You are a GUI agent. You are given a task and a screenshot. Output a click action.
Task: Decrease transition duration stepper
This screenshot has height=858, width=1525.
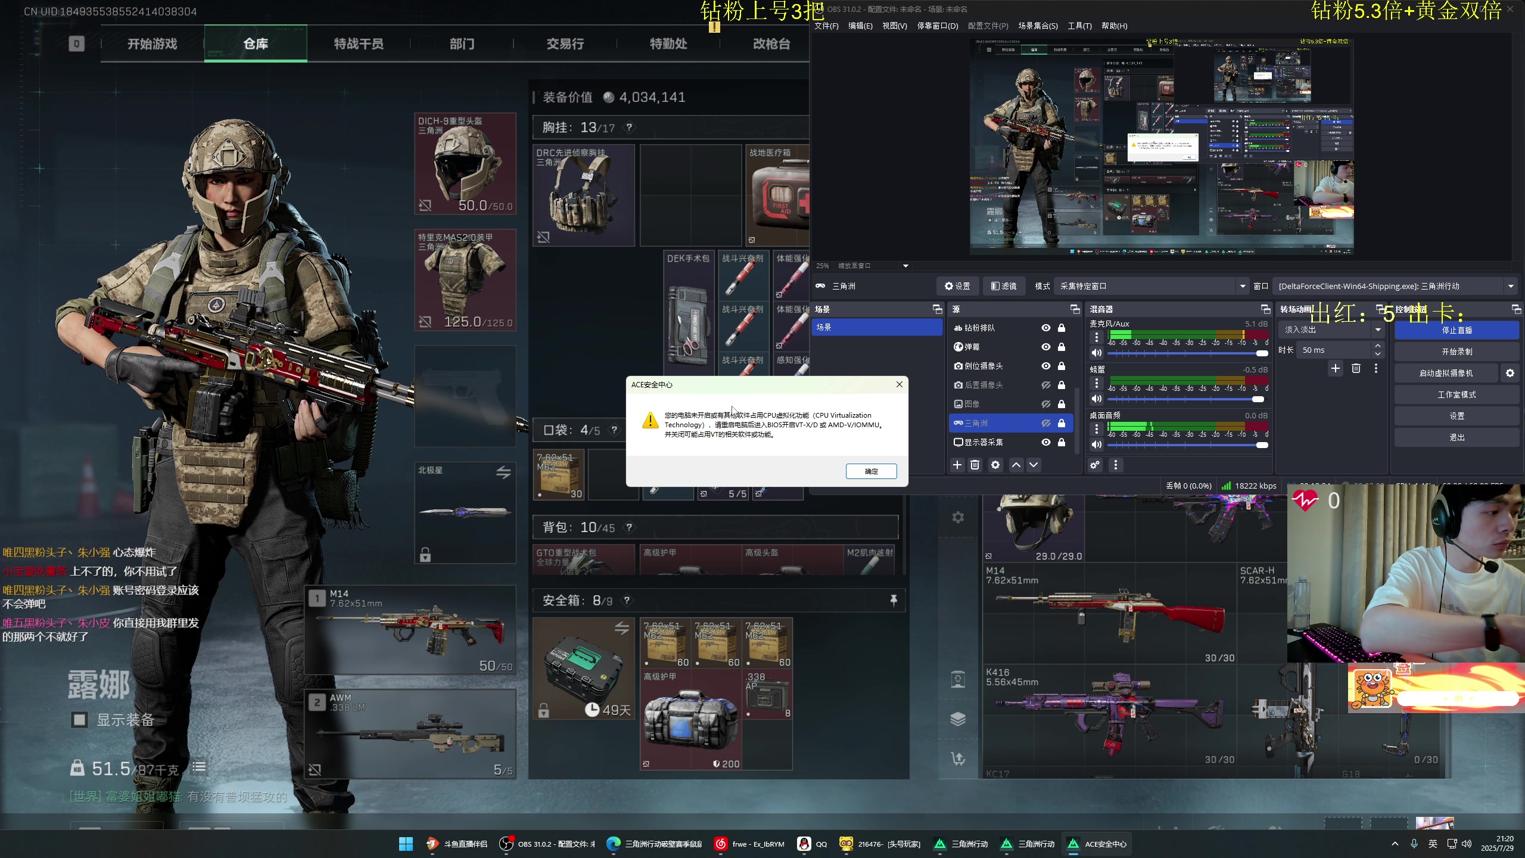[x=1377, y=354]
